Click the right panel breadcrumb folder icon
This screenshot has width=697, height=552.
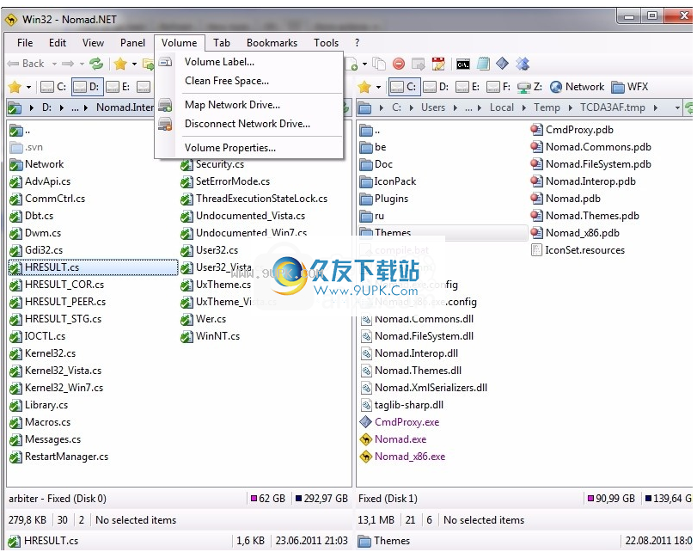pos(365,107)
